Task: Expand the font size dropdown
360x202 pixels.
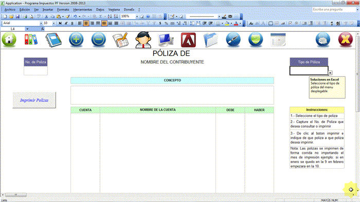Action: click(53, 23)
